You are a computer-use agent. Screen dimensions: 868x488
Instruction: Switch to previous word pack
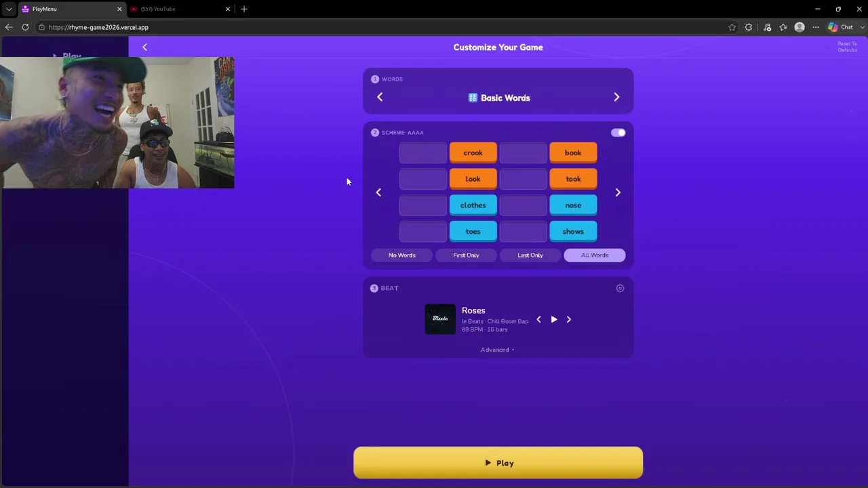pyautogui.click(x=380, y=97)
